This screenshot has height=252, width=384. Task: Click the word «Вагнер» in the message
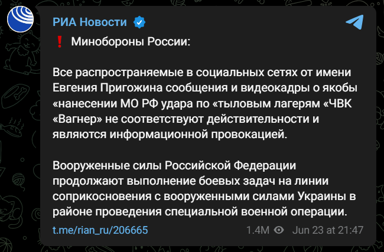[x=77, y=119]
